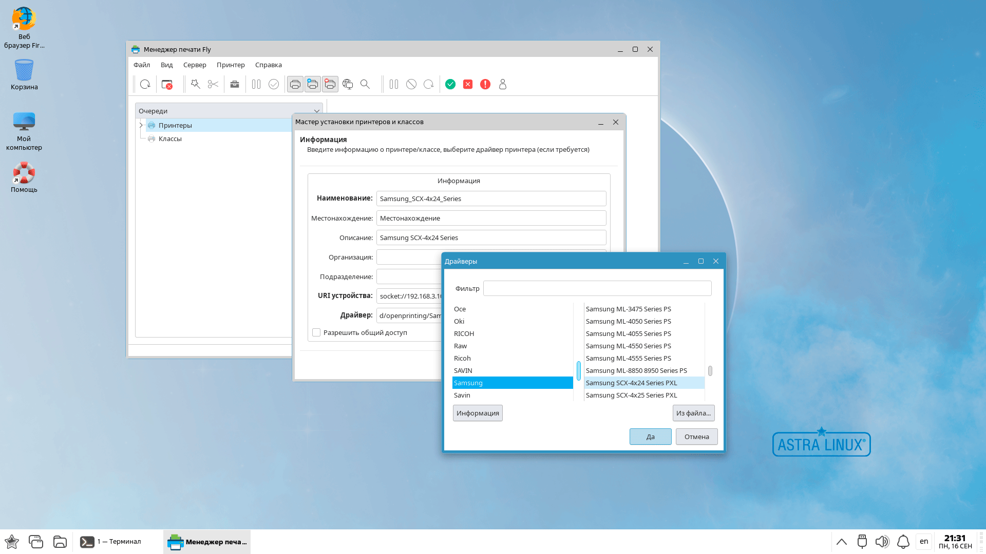Click the magic wand wizard icon
Viewport: 986px width, 554px height.
tap(195, 84)
